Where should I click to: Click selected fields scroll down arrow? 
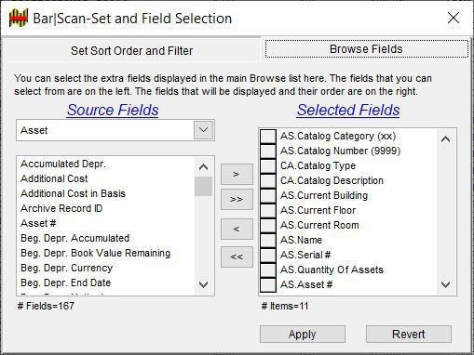(x=446, y=284)
